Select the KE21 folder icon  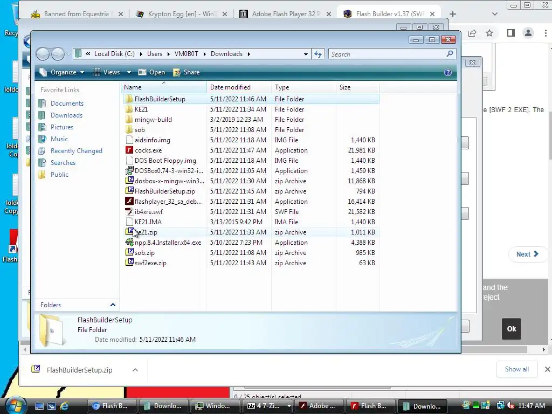point(129,109)
